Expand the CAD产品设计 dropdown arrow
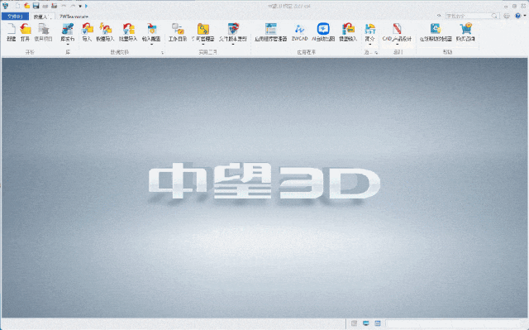 click(397, 44)
